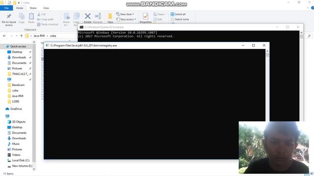The image size is (314, 176).
Task: Close the rmiregistry.exe window
Action: click(x=264, y=45)
